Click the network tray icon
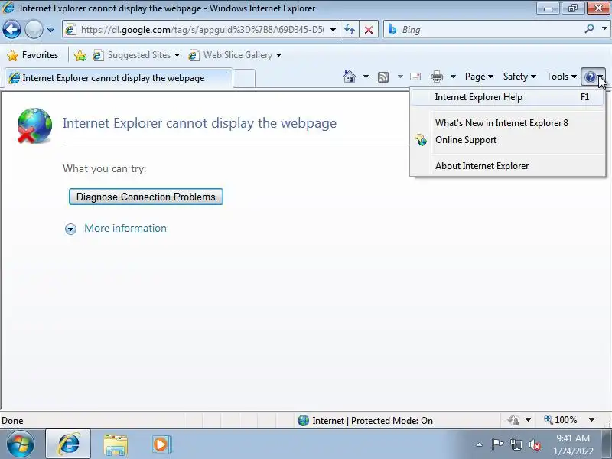 click(x=516, y=444)
